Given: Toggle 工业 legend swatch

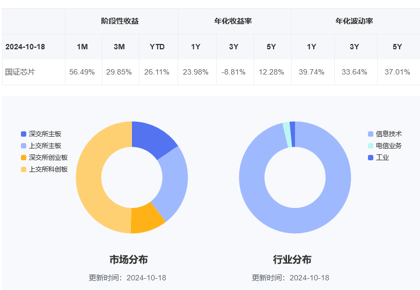Looking at the screenshot, I should pos(371,158).
